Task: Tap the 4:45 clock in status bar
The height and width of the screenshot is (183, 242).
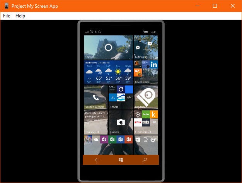Action: click(154, 32)
